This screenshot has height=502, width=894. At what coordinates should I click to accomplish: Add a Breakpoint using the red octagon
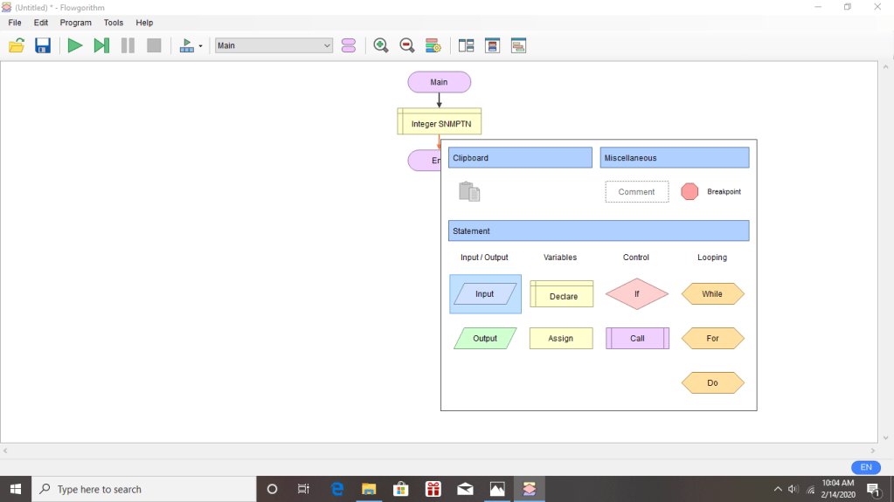(690, 191)
